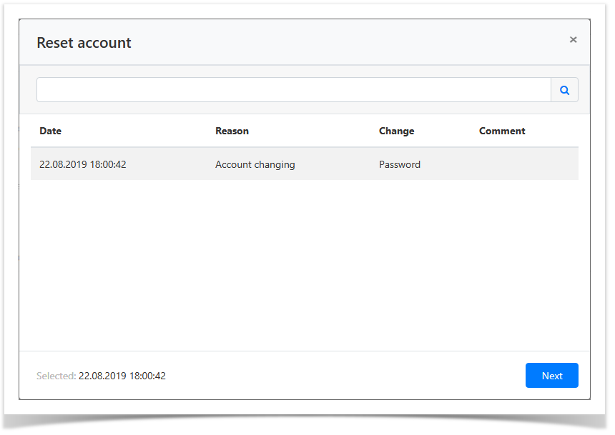Screen dimensions: 615x435
Task: Click the Reset account dialog title
Action: click(84, 43)
